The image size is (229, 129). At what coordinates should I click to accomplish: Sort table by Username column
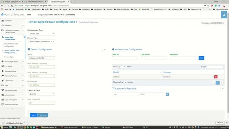tap(188, 72)
